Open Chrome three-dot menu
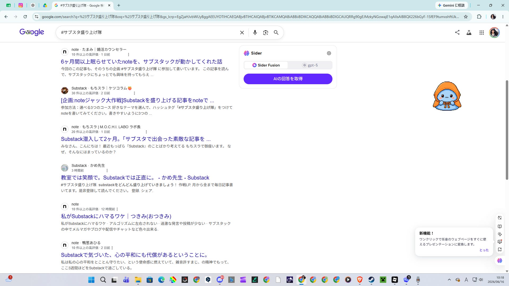 pos(503,17)
